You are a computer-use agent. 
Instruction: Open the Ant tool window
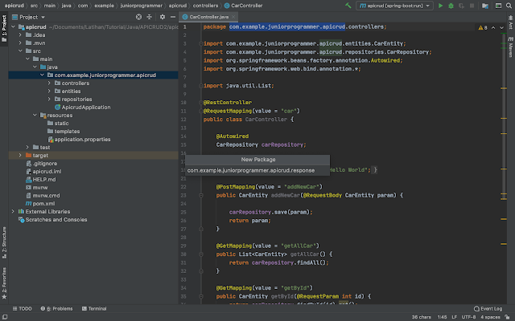[511, 22]
